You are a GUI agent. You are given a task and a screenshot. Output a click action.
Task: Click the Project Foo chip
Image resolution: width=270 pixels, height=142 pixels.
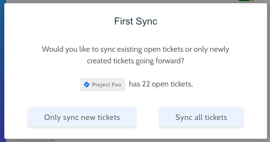tap(103, 85)
